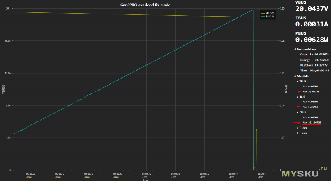Click the PBUS Max 101.1403W row
The width and height of the screenshot is (331, 181).
click(312, 123)
